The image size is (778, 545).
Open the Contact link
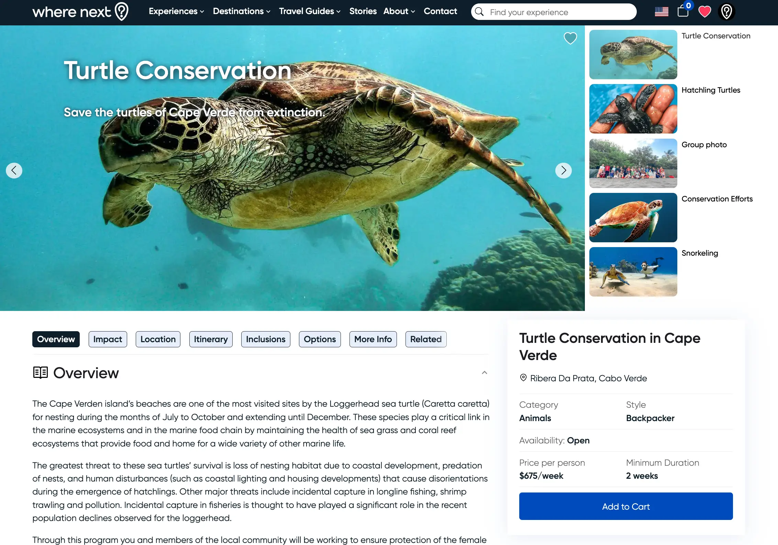coord(440,11)
